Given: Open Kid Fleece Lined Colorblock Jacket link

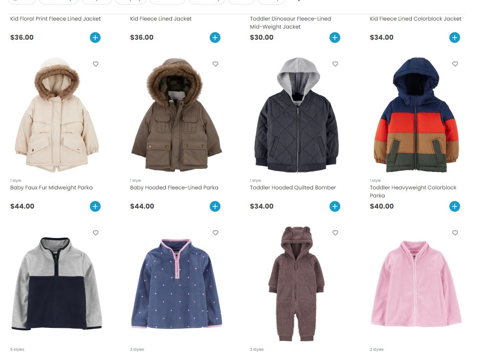Looking at the screenshot, I should click(x=416, y=19).
